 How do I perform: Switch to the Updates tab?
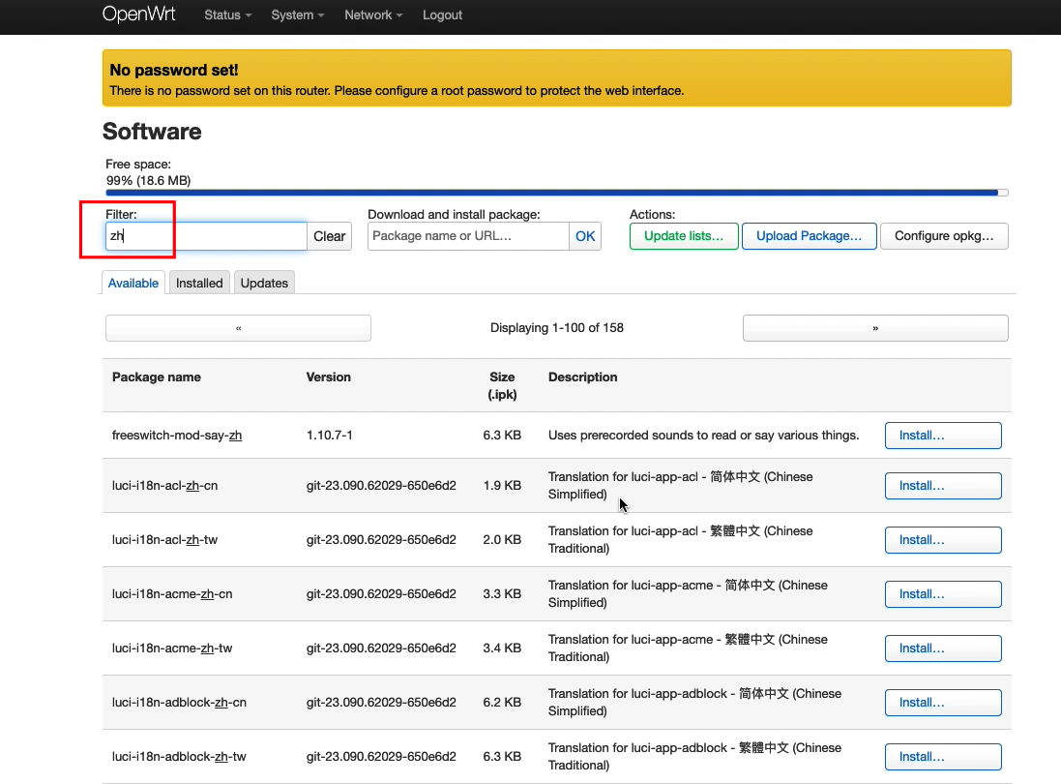pos(264,283)
